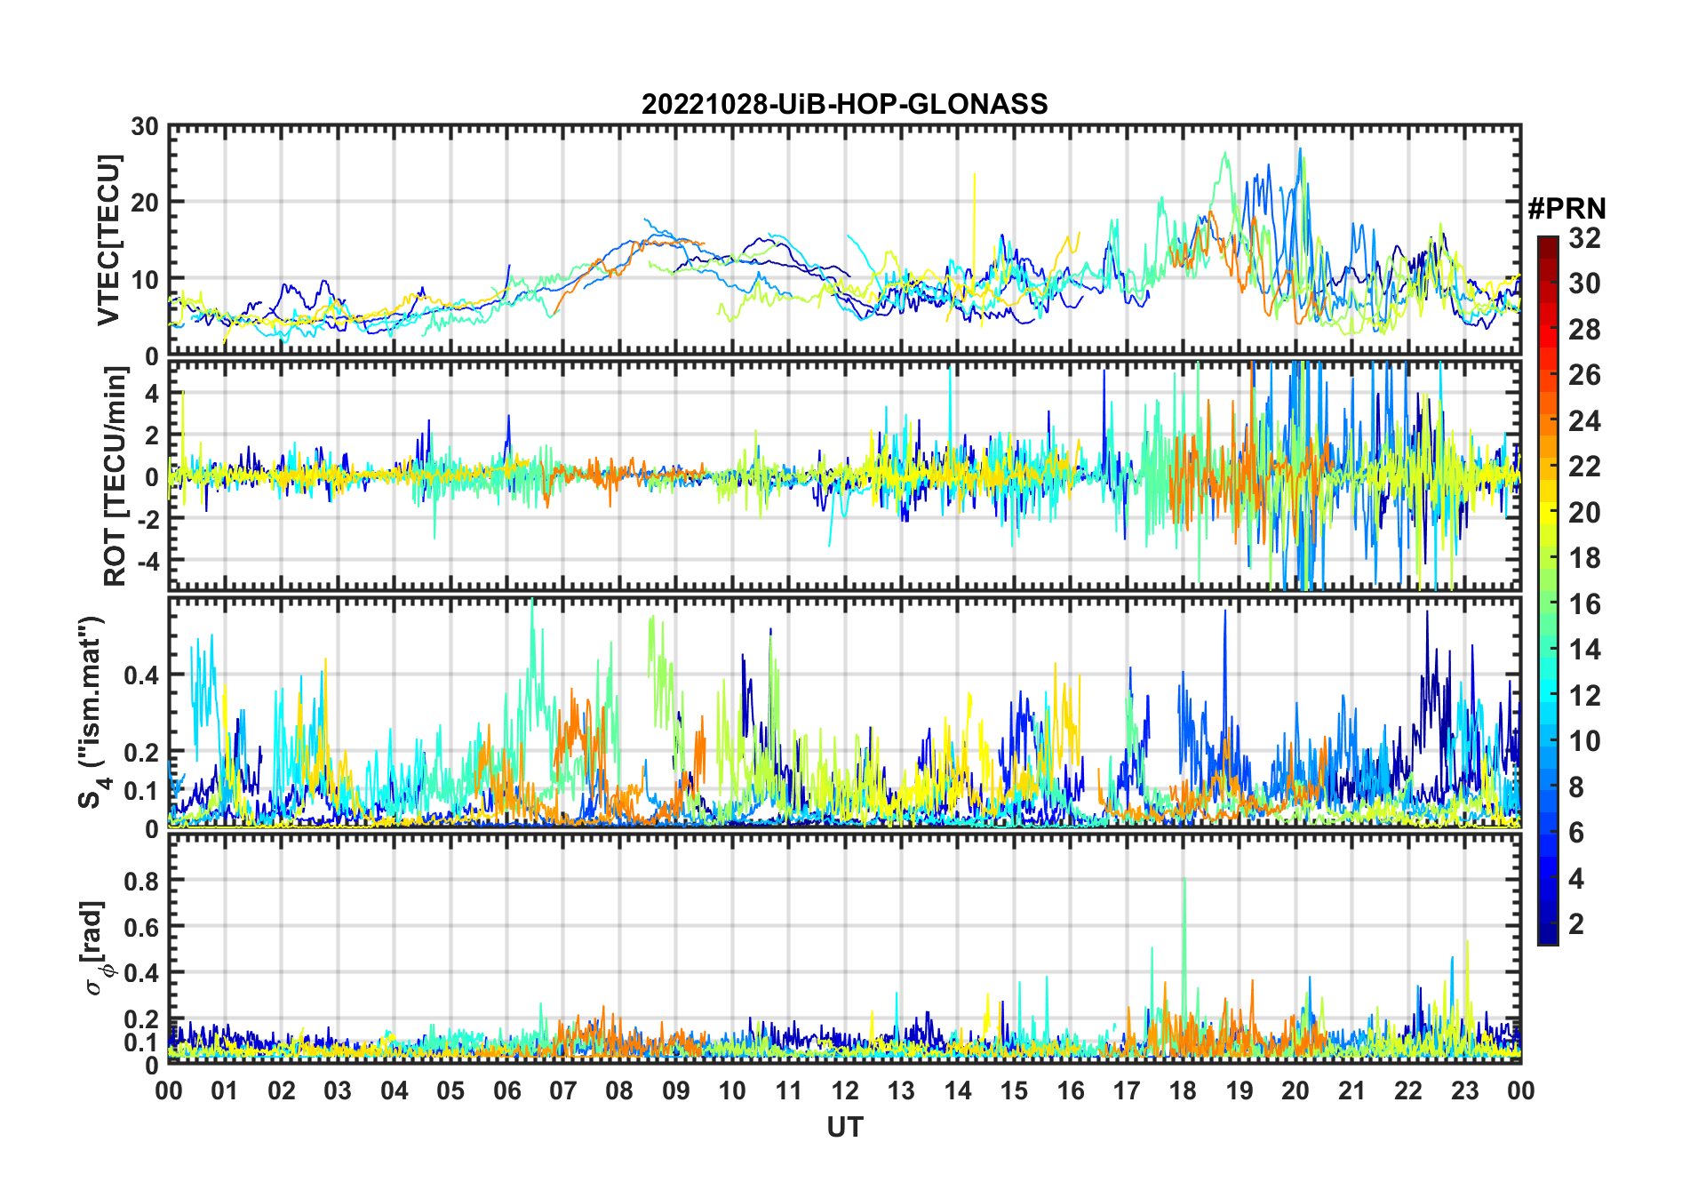Click x-axis hour tick 23

[1464, 1090]
